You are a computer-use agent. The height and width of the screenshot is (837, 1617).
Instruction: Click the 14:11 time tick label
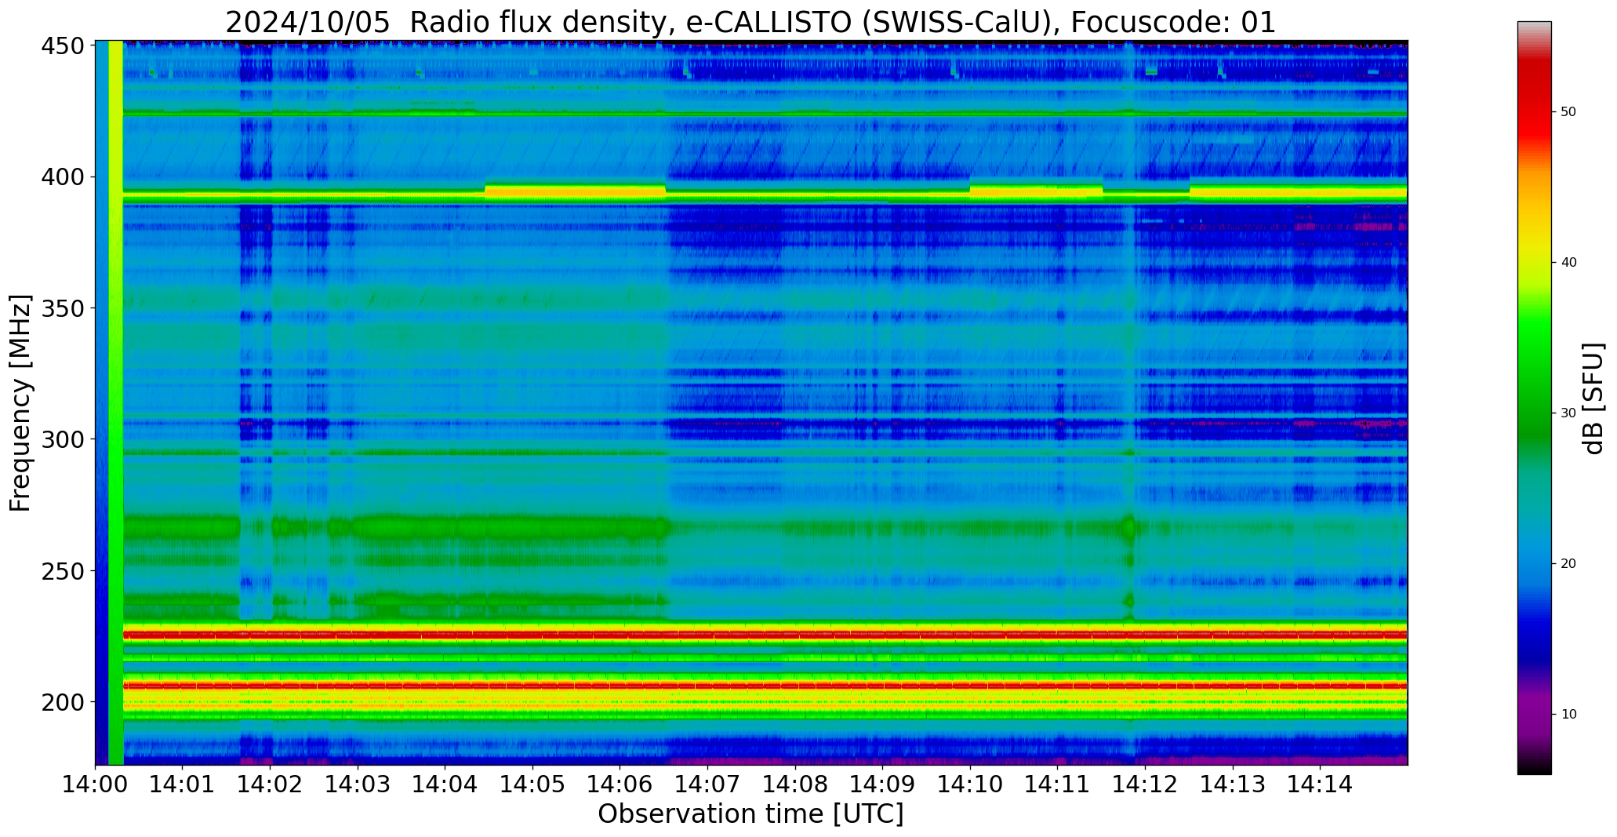click(1057, 783)
